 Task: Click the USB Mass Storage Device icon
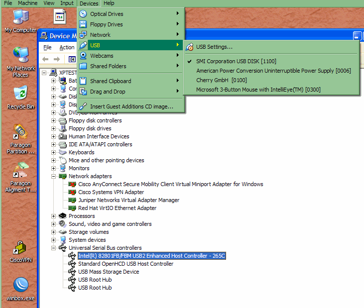pos(72,272)
